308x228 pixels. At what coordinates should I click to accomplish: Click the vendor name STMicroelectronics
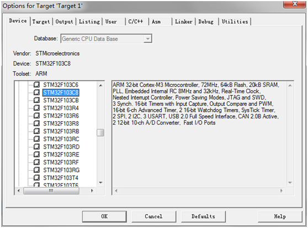tap(57, 53)
